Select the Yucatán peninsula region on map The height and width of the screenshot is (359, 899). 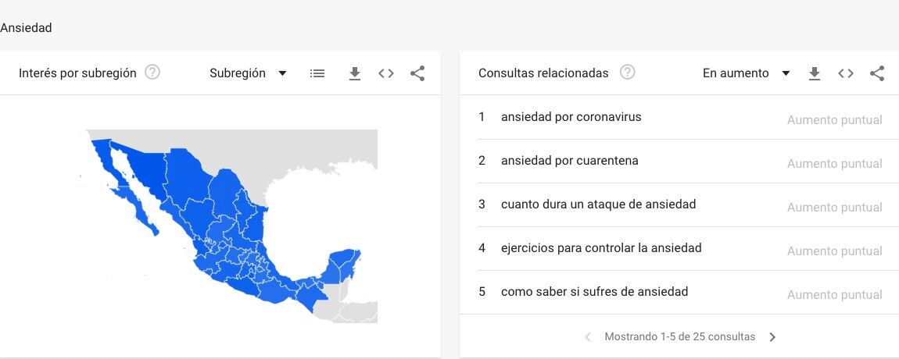click(344, 261)
